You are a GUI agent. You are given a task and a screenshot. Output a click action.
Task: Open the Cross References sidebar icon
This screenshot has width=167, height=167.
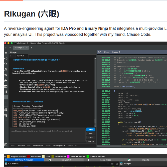(6, 75)
